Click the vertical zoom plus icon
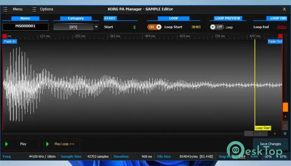 (285, 116)
